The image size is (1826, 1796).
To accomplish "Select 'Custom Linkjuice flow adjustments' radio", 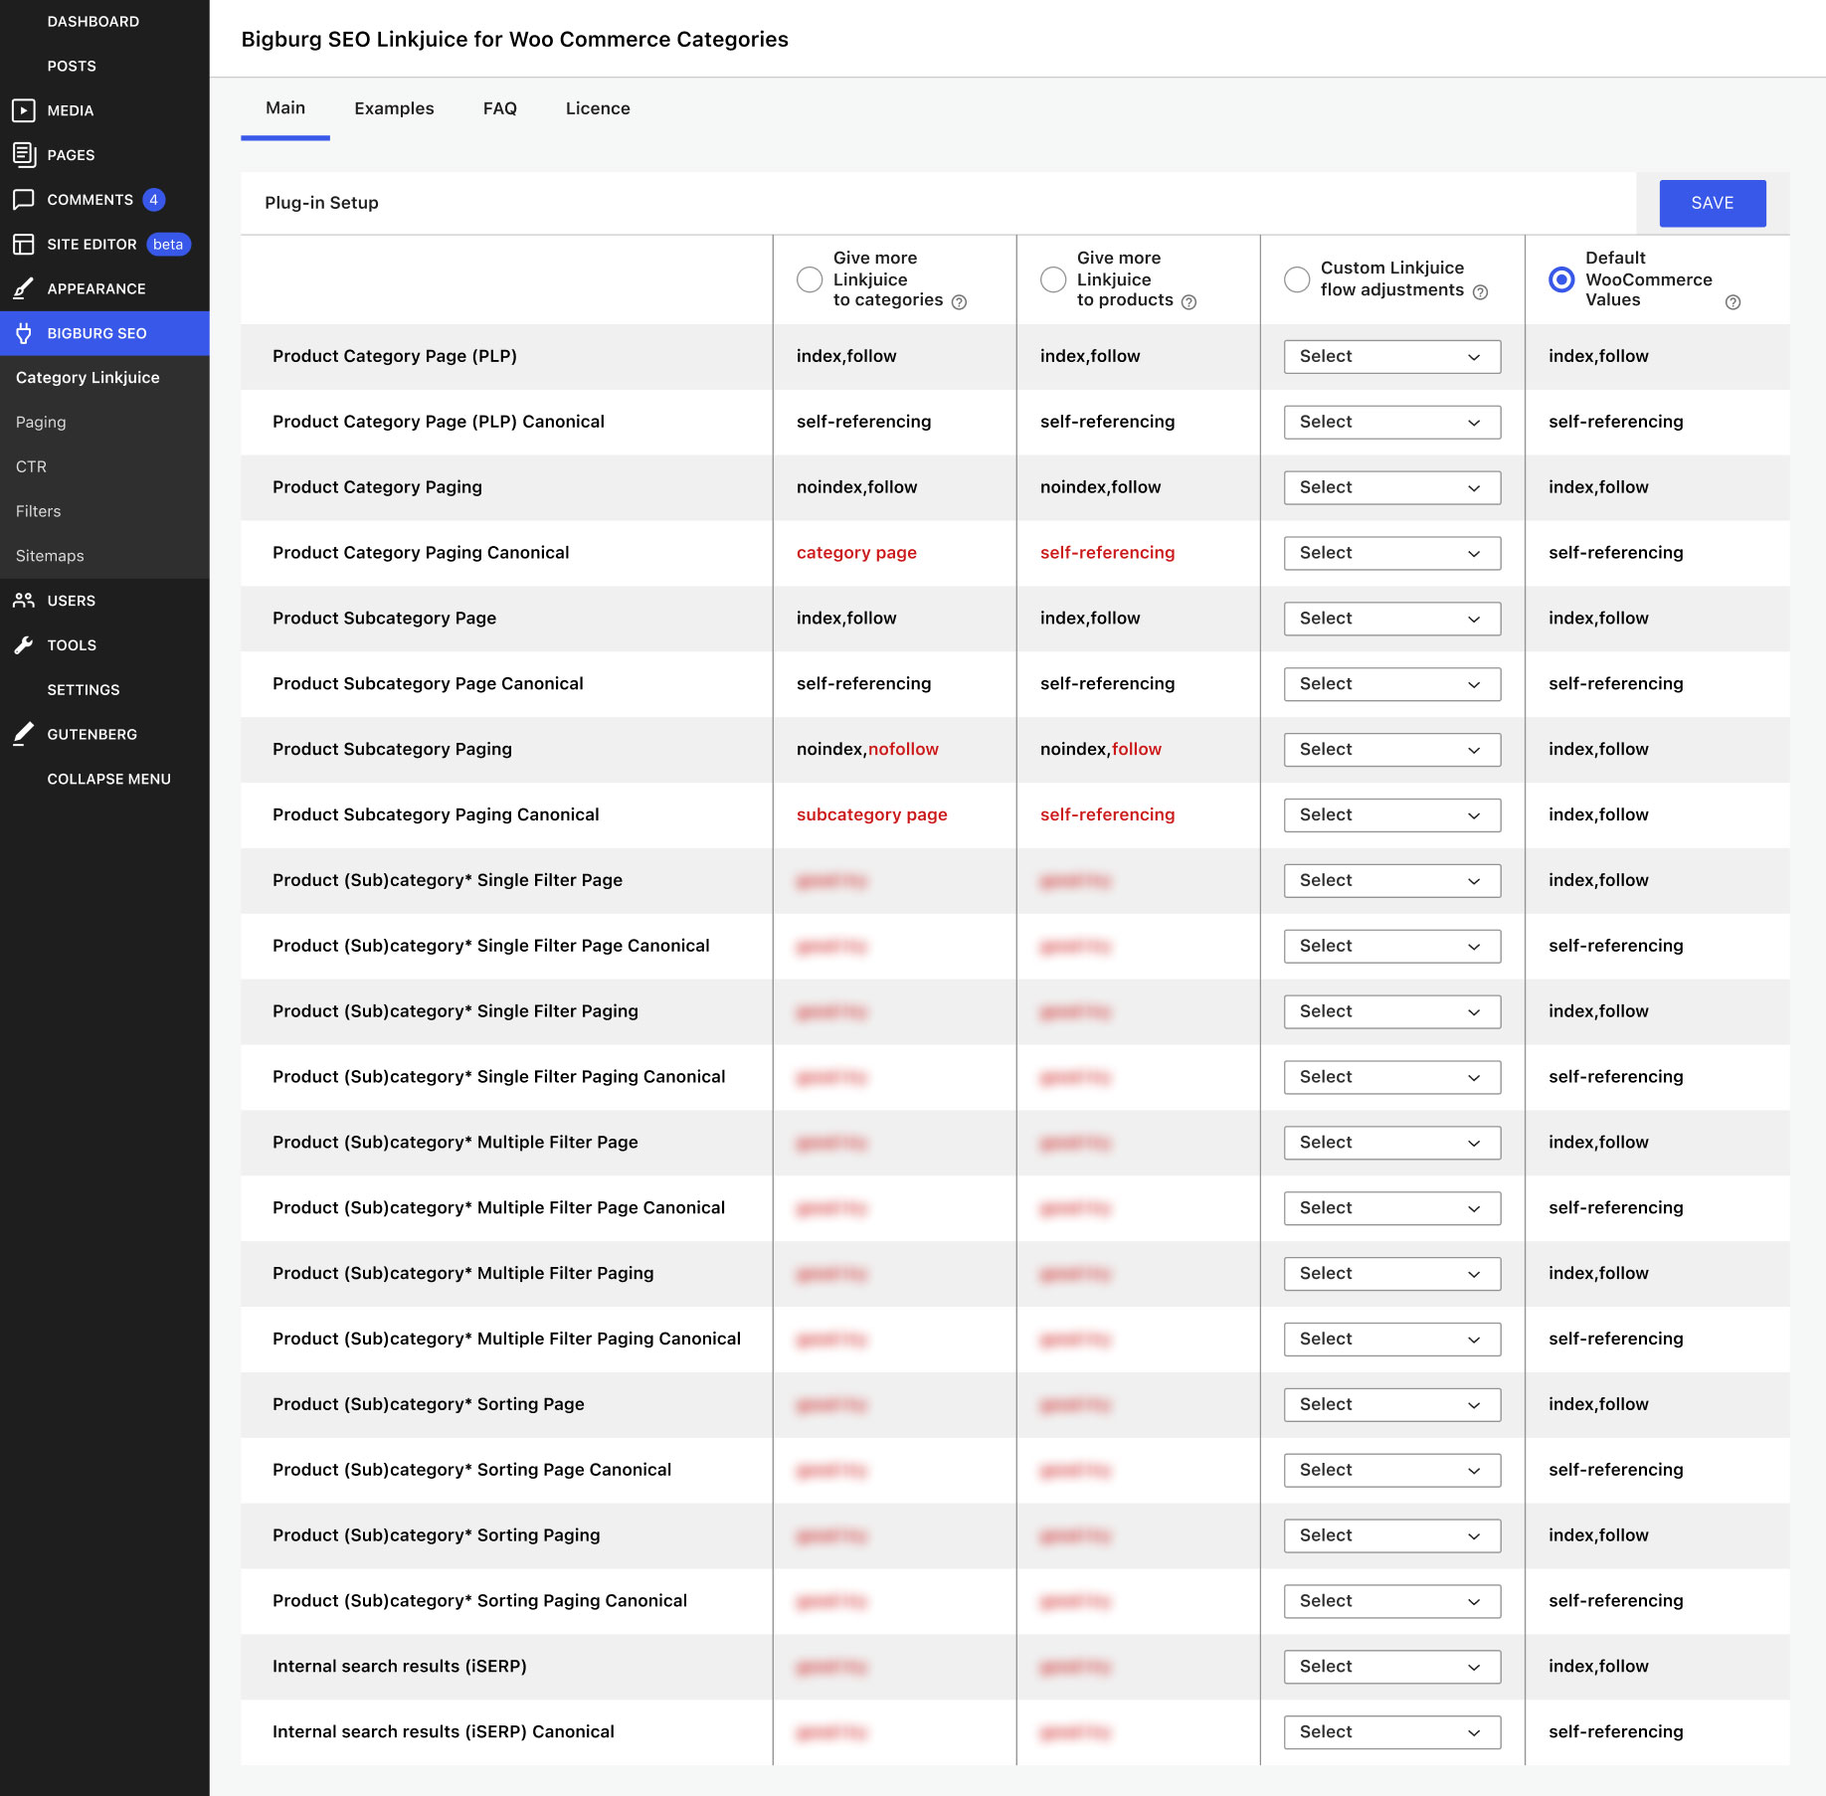I will tap(1297, 279).
